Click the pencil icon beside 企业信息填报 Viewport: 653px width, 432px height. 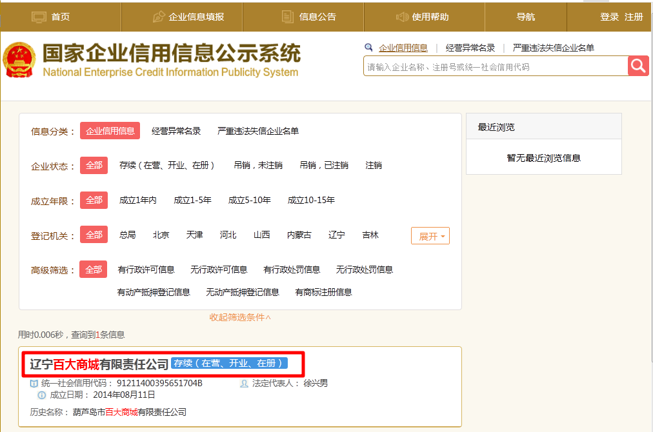tap(159, 17)
